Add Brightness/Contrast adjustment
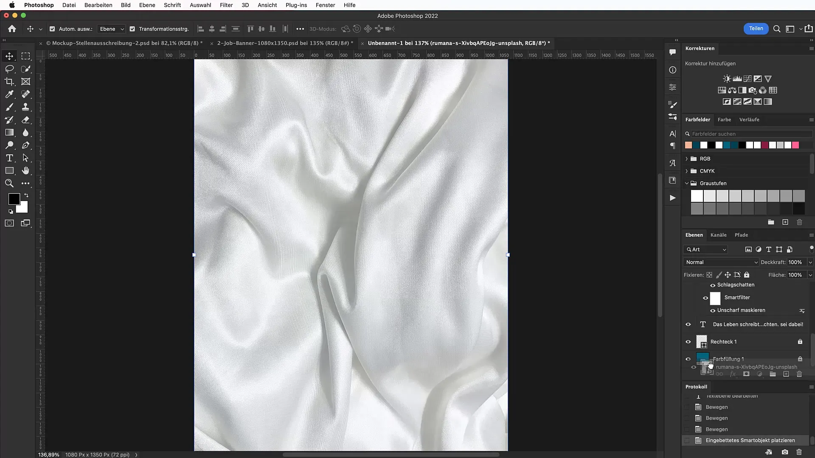 point(727,79)
